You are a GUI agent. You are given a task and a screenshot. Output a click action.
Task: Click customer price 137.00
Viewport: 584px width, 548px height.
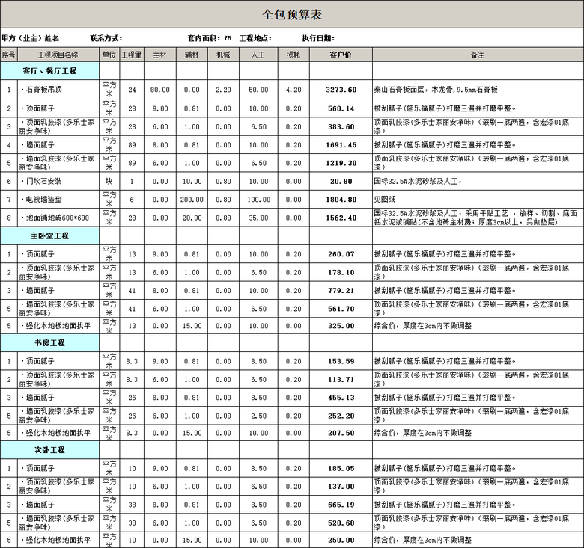click(x=341, y=487)
